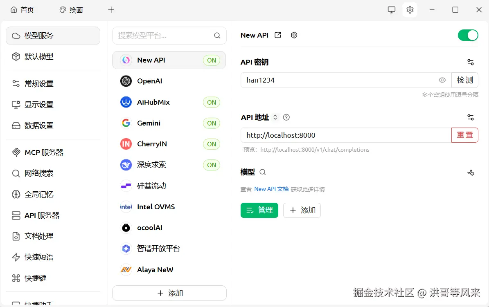Open 模型服务 settings section
This screenshot has height=307, width=489.
point(53,36)
